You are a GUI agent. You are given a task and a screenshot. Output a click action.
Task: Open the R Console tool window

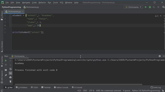click(77, 87)
